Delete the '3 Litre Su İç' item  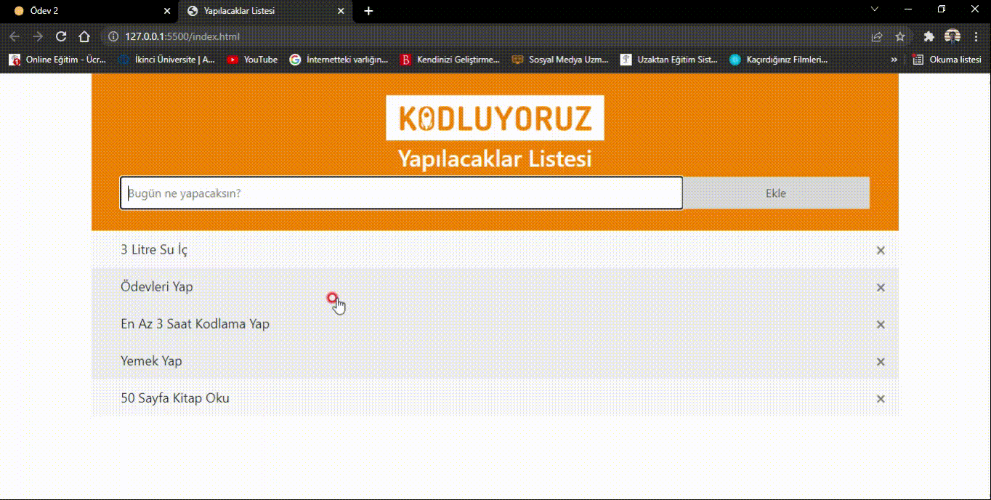pyautogui.click(x=881, y=250)
